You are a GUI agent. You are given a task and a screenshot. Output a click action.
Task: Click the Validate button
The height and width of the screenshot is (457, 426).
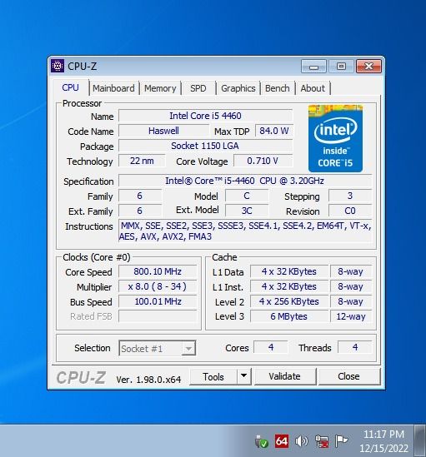[284, 376]
